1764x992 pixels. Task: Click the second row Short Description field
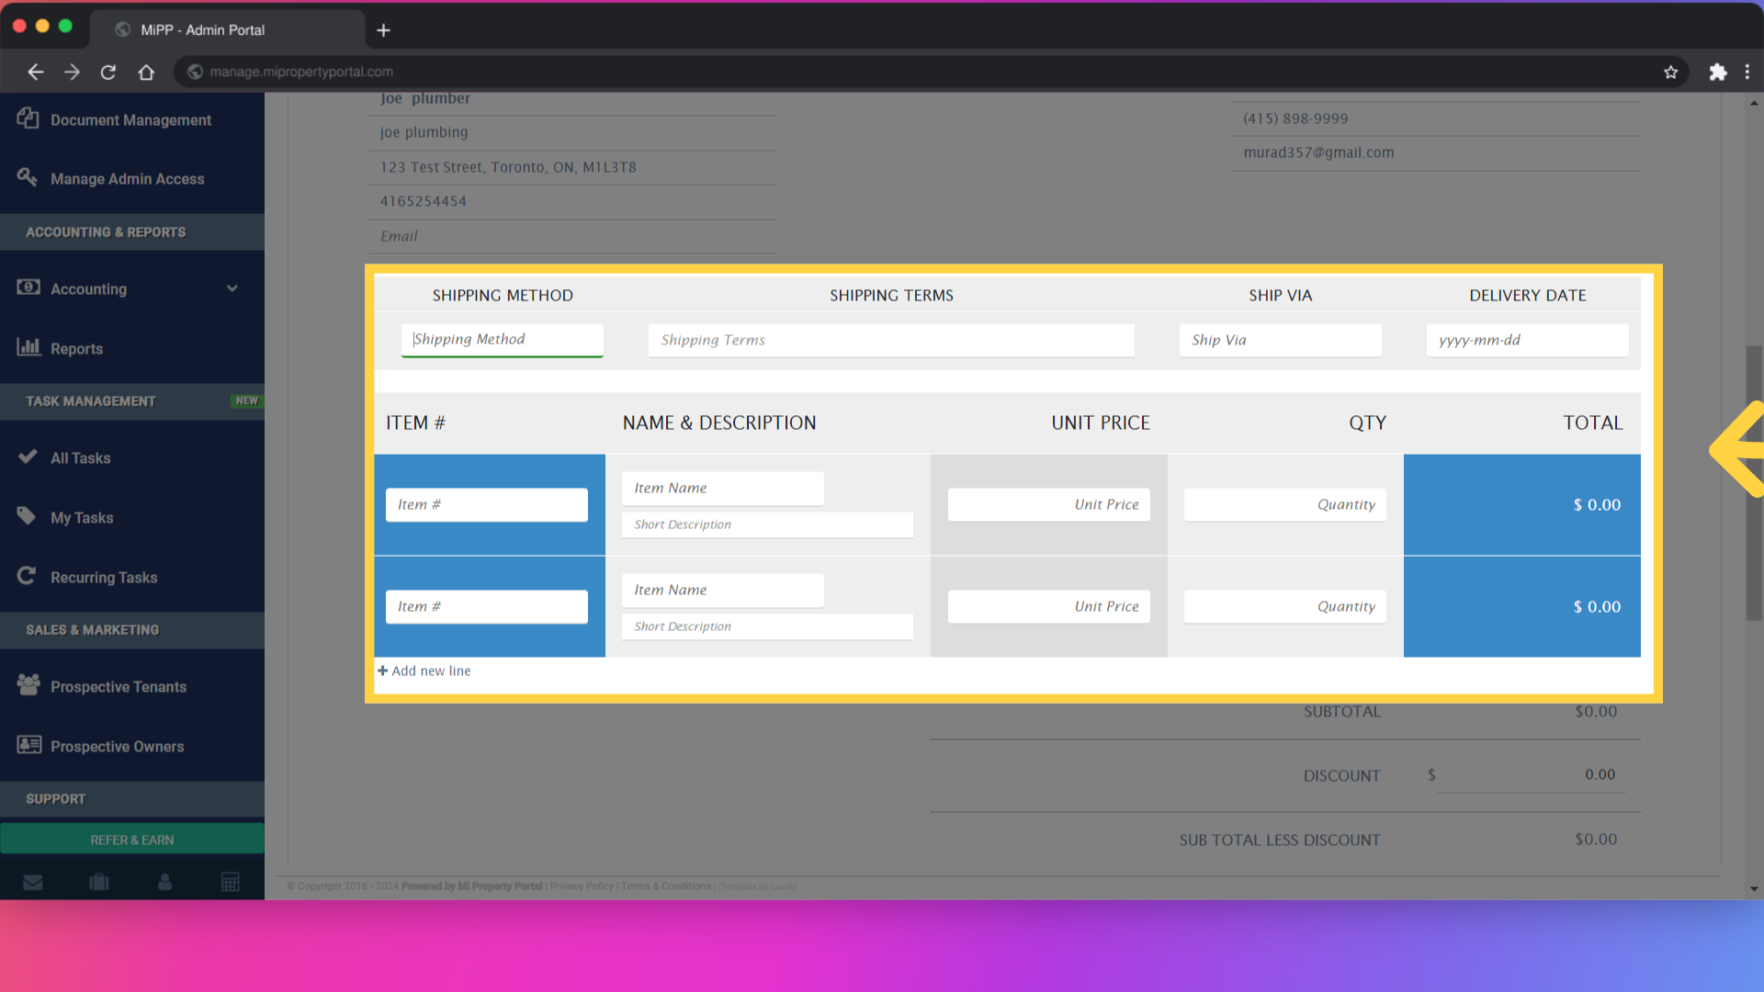(x=768, y=626)
